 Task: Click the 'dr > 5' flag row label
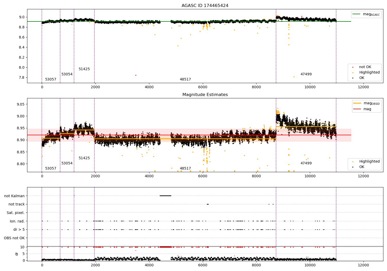coord(19,229)
